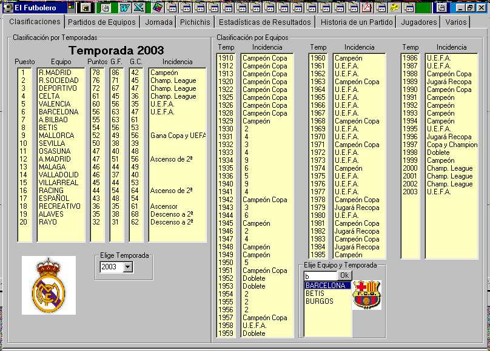
Task: Click the icon on the dark blue block
Action: point(441,7)
